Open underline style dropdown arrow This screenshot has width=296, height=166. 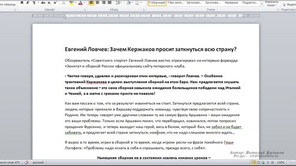coord(38,2)
